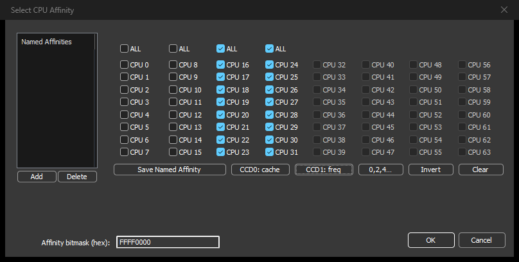Disable the CPU 20 checkbox

[220, 115]
